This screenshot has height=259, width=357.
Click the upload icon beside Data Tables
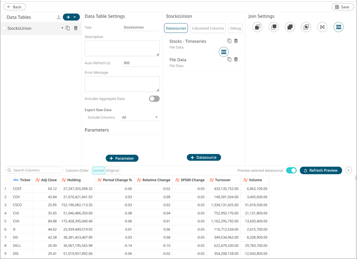pos(58,17)
